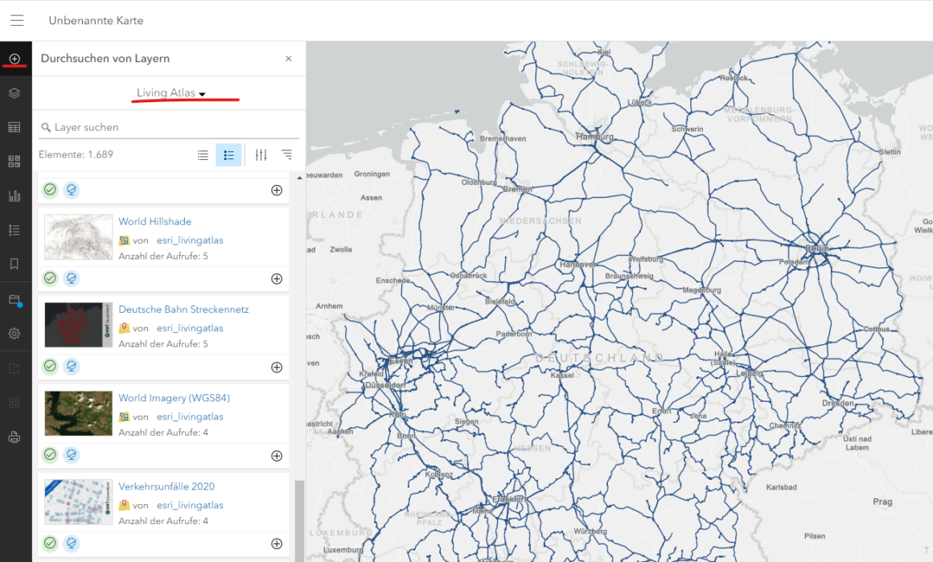933x562 pixels.
Task: Open esri_livingatlas owner link under Deutsche Bahn Streckennetz
Action: tap(190, 328)
